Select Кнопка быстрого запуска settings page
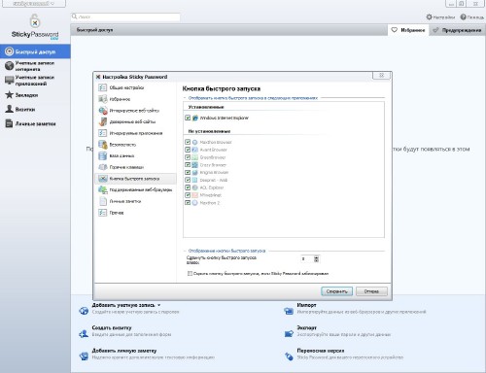Image resolution: width=486 pixels, height=373 pixels. [x=135, y=179]
